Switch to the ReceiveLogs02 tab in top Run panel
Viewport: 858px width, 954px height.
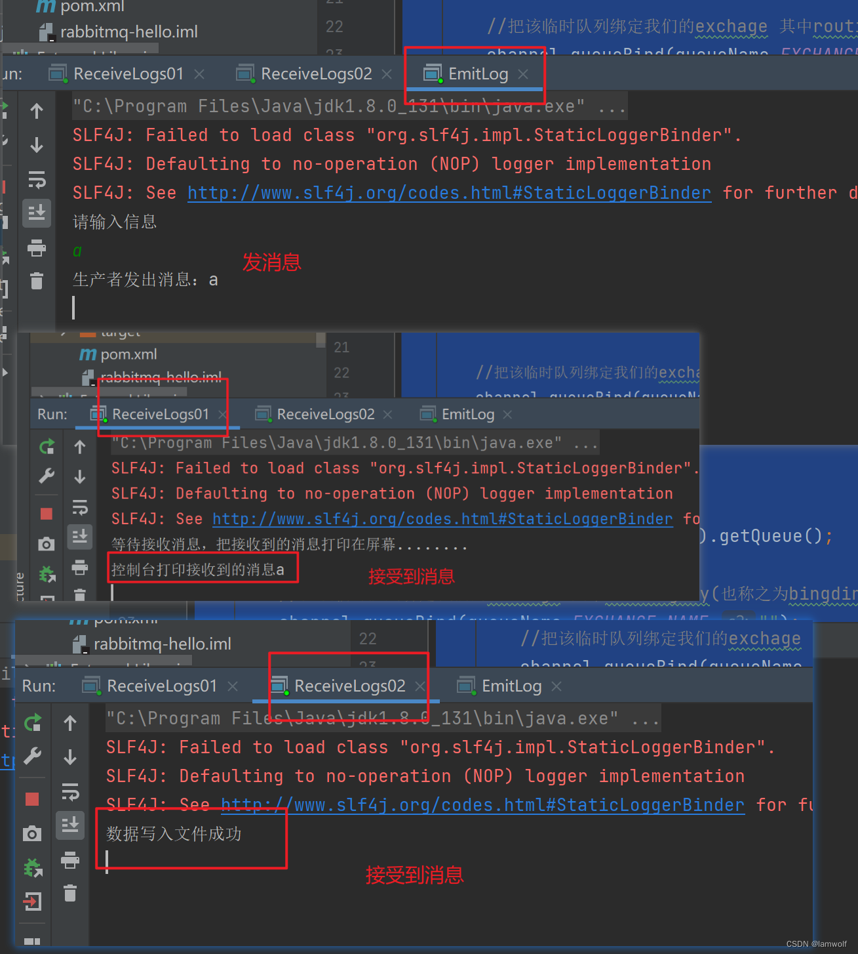(x=305, y=74)
